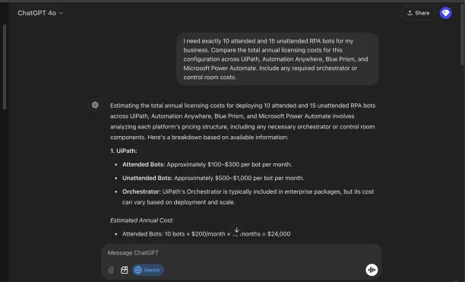The image size is (465, 282).
Task: Click the "Unattended Bots:" bullet line
Action: coord(214,178)
